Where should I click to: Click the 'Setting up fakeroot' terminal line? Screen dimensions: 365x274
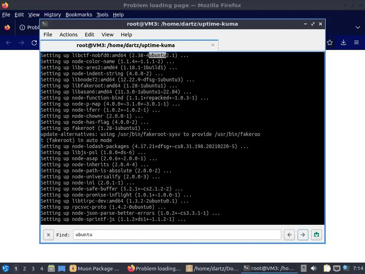point(96,128)
